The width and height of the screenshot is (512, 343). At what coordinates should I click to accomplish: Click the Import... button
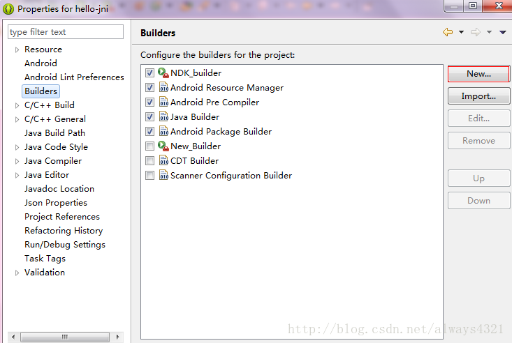tap(478, 96)
